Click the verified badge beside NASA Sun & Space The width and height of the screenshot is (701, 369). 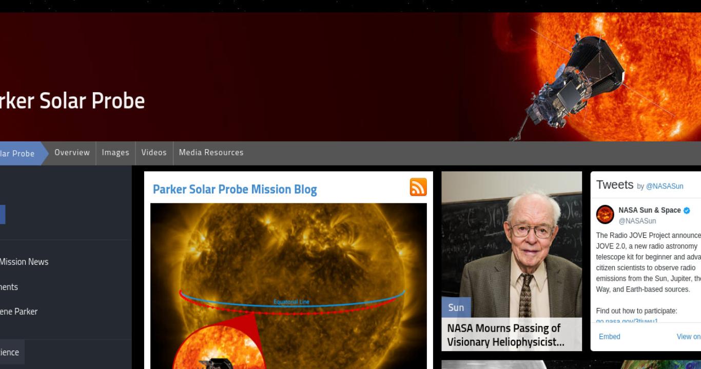coord(687,210)
